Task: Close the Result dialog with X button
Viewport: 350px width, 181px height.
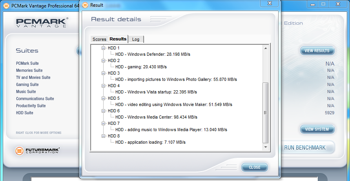Action: click(x=270, y=3)
